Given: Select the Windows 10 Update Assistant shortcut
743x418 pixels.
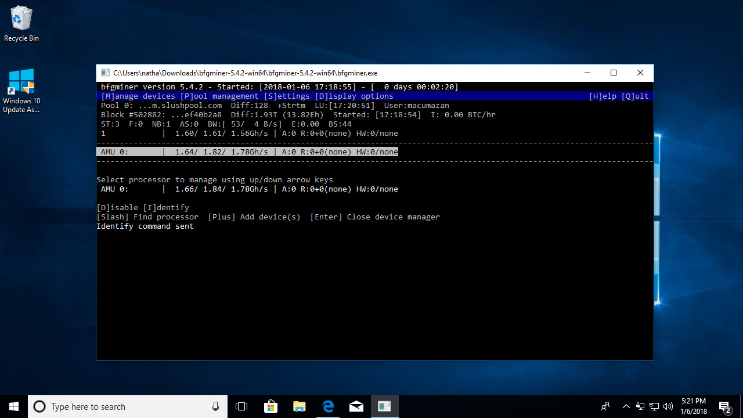Looking at the screenshot, I should pos(21,90).
